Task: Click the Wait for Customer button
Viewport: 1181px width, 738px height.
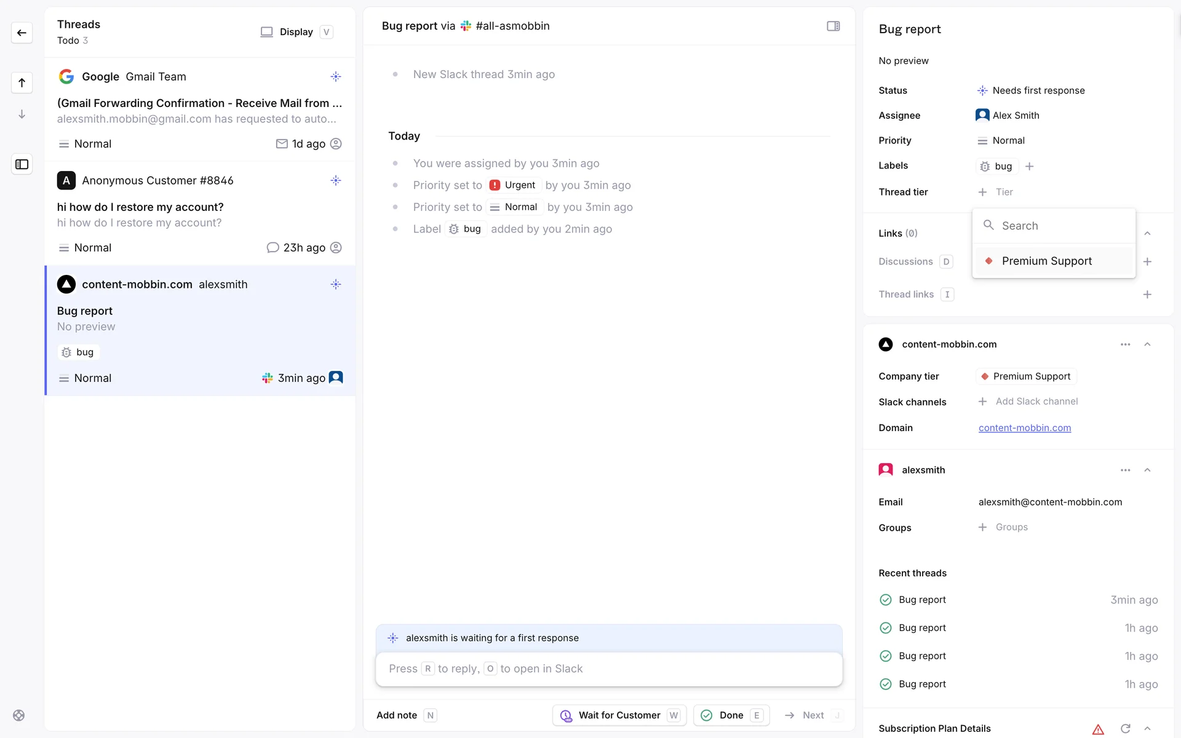Action: (x=619, y=715)
